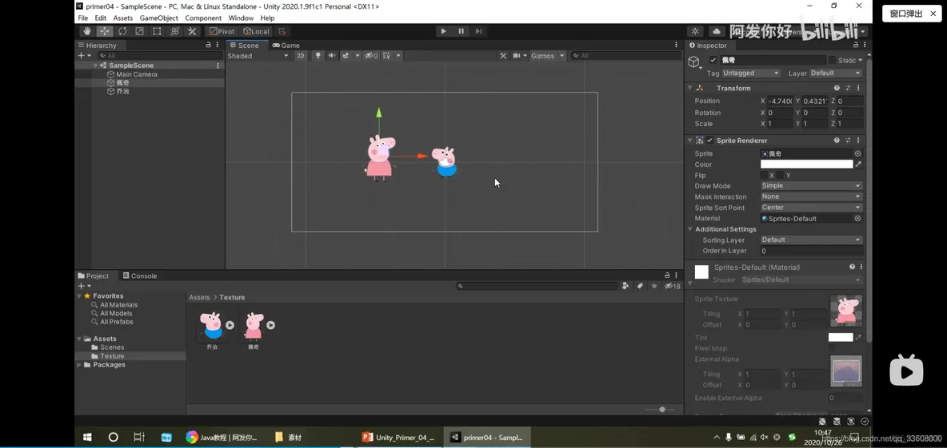This screenshot has height=448, width=947.
Task: Select Main Camera in Hierarchy
Action: coord(137,74)
